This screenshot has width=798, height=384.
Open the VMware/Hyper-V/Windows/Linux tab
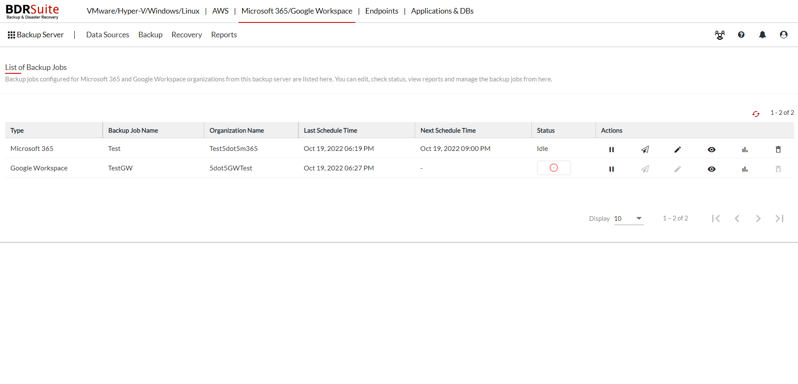tap(143, 11)
